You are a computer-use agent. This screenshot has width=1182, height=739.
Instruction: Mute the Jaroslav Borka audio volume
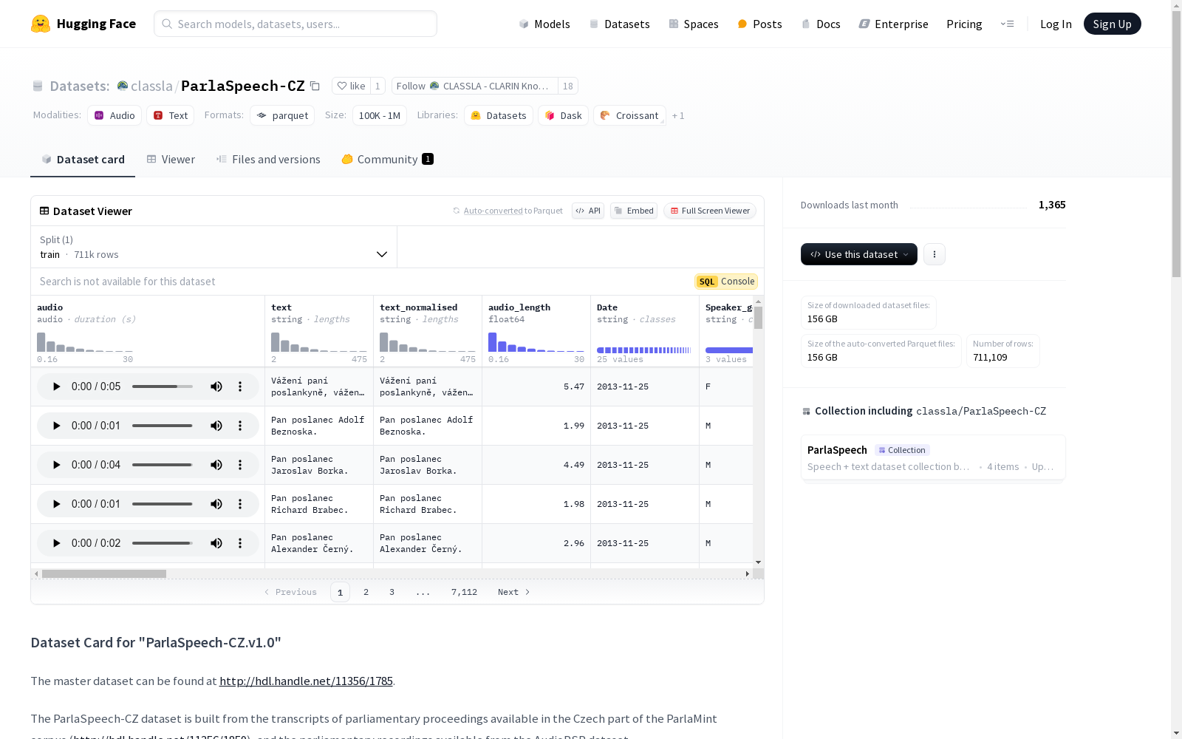tap(216, 465)
